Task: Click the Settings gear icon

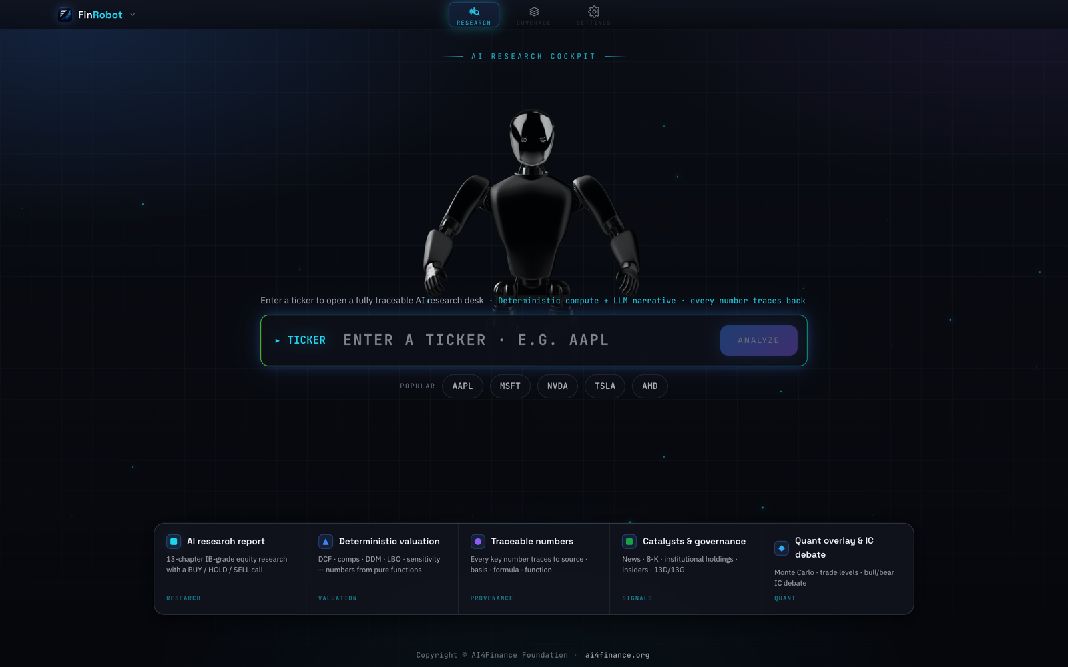Action: 593,11
